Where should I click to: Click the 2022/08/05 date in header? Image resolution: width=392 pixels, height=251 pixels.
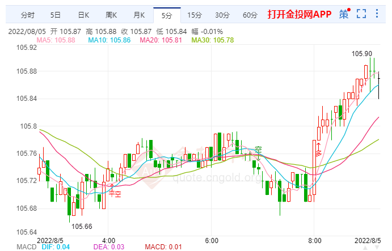point(27,32)
